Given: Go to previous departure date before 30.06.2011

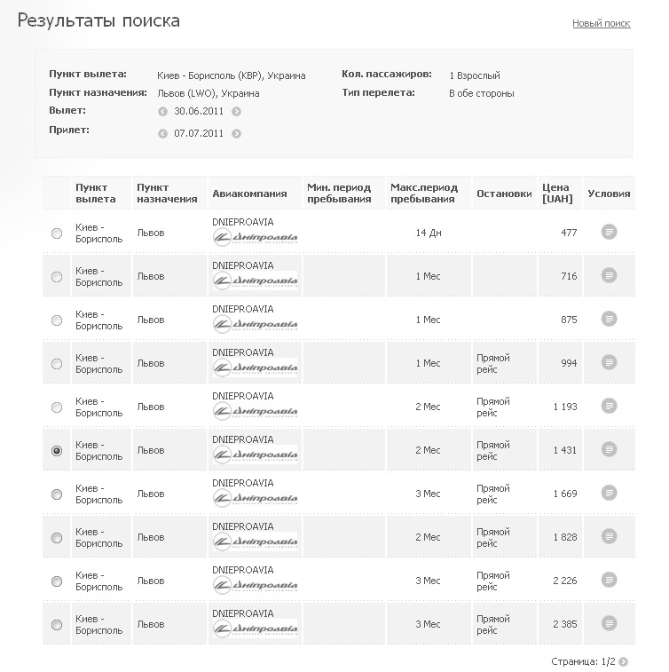Looking at the screenshot, I should 162,112.
